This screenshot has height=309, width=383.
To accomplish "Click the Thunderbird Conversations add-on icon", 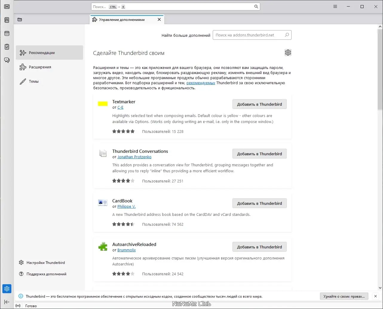I will coord(103,153).
